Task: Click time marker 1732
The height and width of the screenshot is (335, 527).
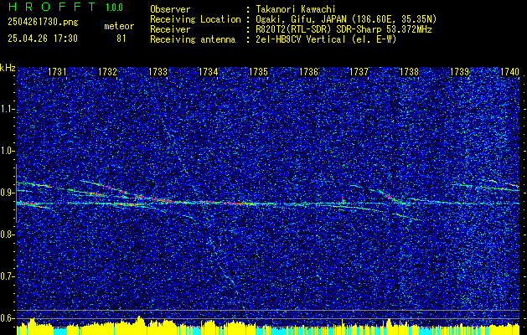Action: [107, 72]
